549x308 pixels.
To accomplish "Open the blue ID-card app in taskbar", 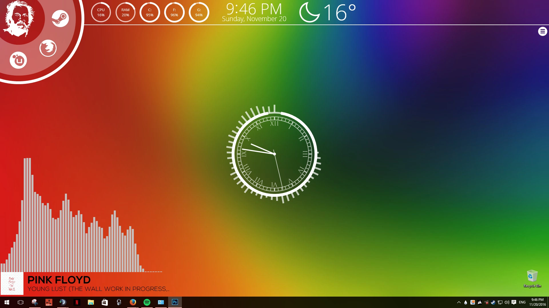I will coord(161,302).
